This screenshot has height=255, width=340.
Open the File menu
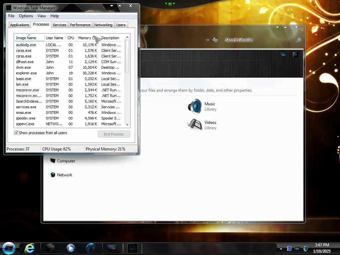coord(11,16)
